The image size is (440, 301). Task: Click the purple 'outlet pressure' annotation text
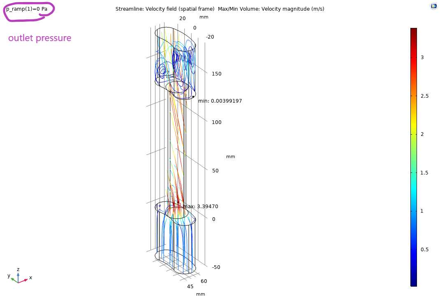click(x=39, y=38)
